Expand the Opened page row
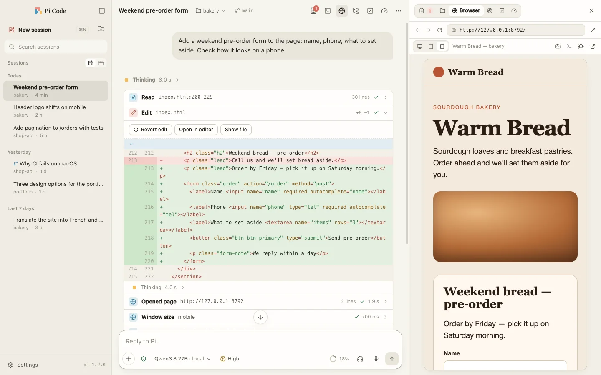This screenshot has width=601, height=375. coord(258,301)
